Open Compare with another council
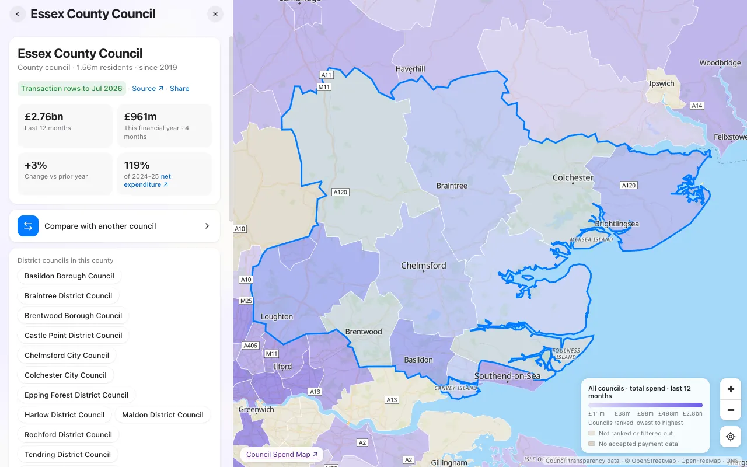 click(114, 226)
